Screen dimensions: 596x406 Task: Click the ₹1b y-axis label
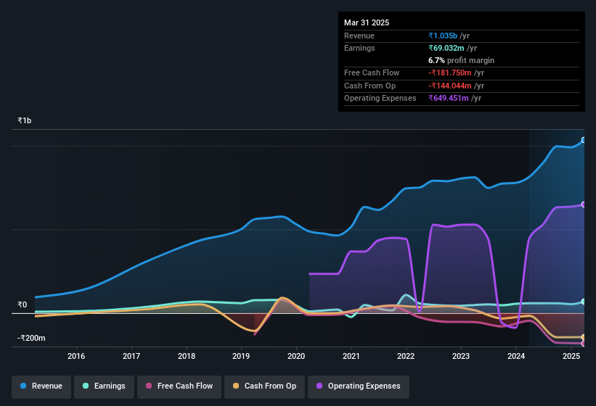point(25,120)
